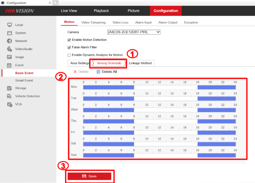Click the Storage disk icon
The image size is (255, 183).
point(9,88)
